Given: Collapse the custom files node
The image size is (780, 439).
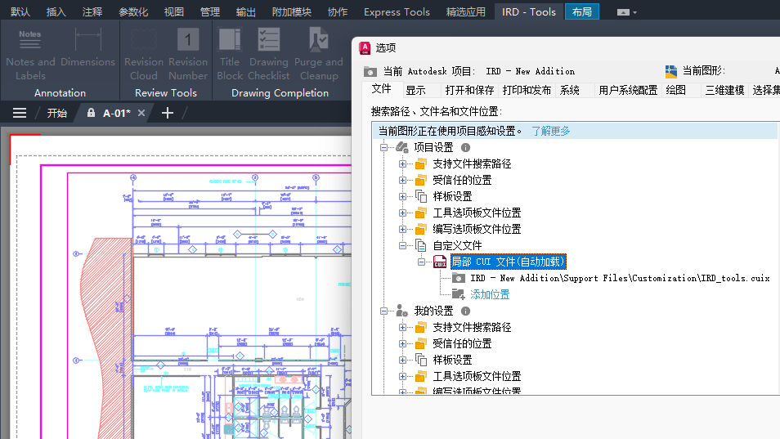Looking at the screenshot, I should pos(402,245).
